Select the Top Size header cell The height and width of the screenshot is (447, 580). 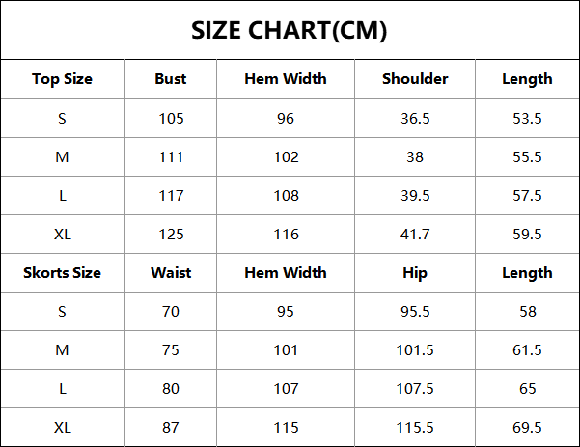tap(62, 79)
